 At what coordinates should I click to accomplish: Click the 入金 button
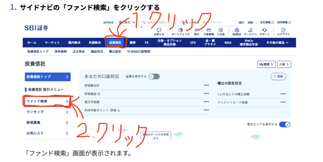tap(284, 64)
